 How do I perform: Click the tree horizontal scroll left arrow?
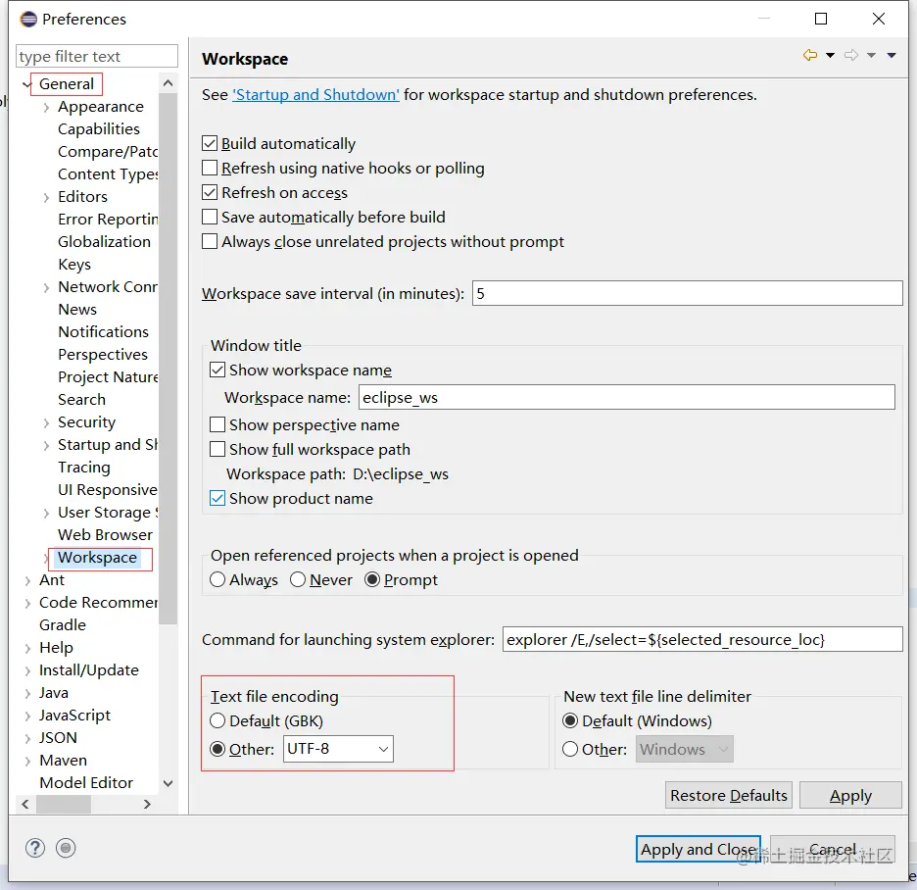pyautogui.click(x=25, y=805)
